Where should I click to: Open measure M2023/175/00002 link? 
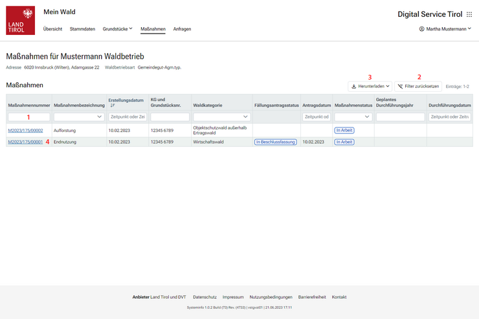click(25, 131)
